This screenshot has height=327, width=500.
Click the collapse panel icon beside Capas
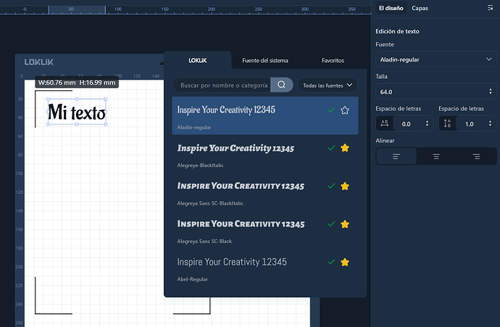490,8
